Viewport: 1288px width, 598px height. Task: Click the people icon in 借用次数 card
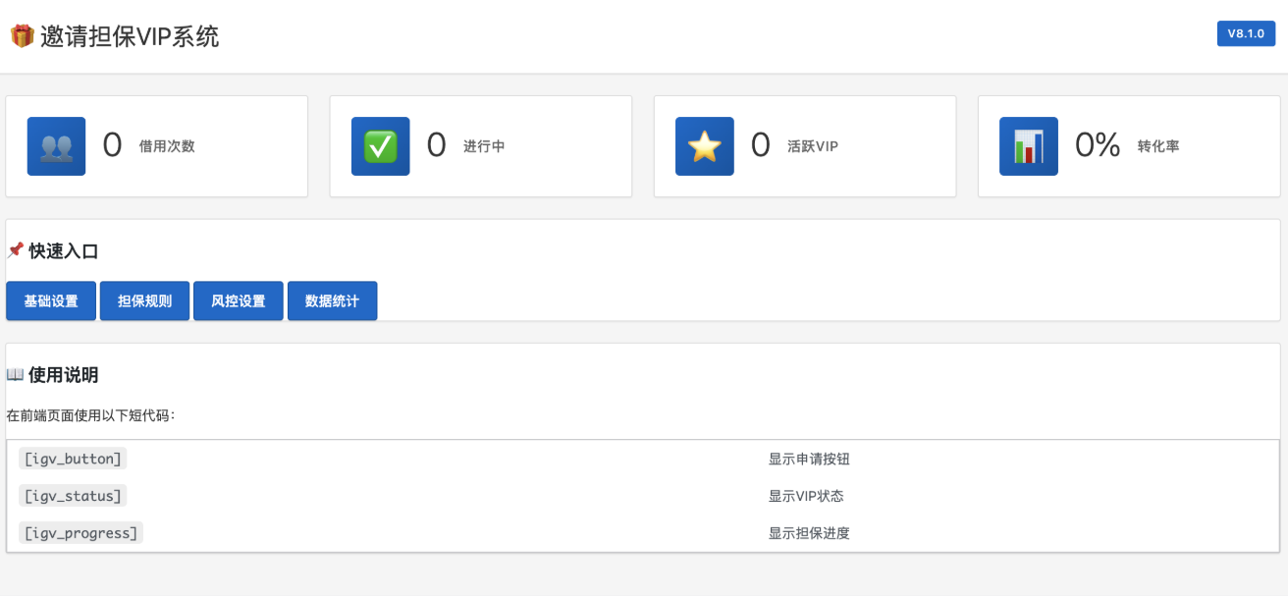[56, 146]
